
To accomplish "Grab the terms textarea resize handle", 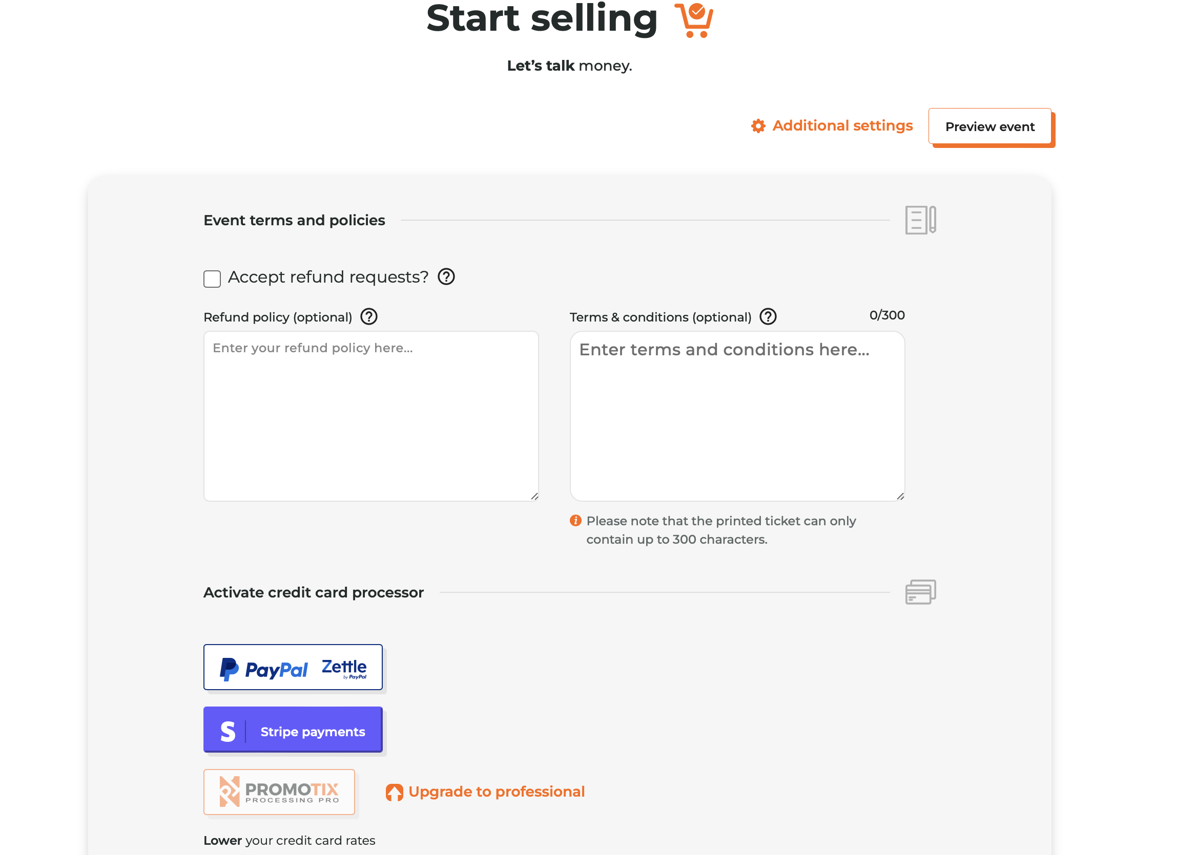I will click(900, 496).
